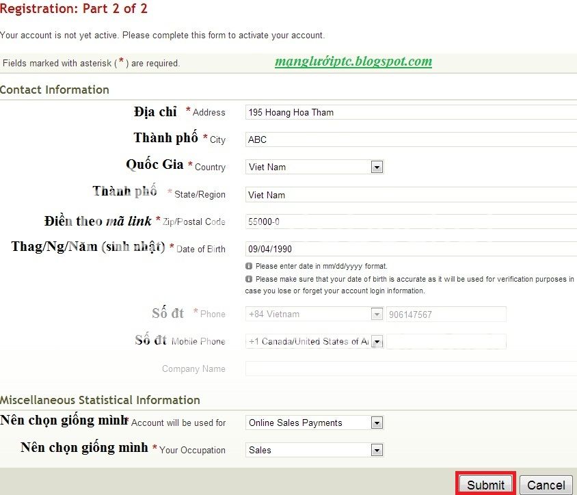Expand the 'Your Occupation' dropdown
Image resolution: width=577 pixels, height=495 pixels.
[376, 450]
